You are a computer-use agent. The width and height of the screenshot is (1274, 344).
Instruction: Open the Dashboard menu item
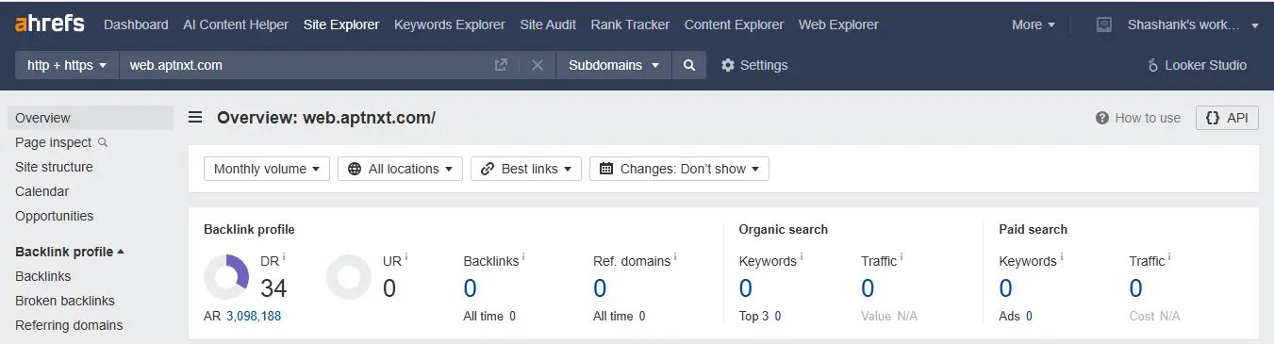[136, 25]
